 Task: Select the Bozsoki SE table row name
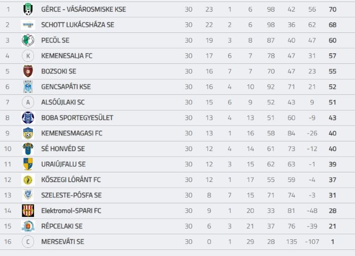59,71
